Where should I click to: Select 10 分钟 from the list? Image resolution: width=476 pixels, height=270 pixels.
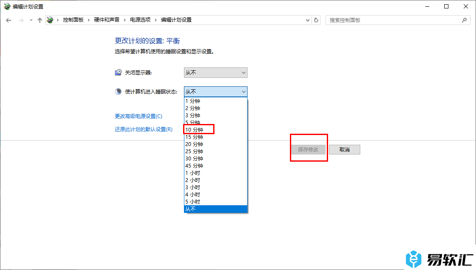[x=194, y=129]
